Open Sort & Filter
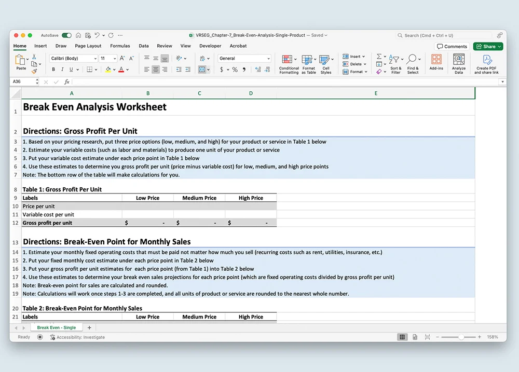519x372 pixels. pyautogui.click(x=396, y=64)
